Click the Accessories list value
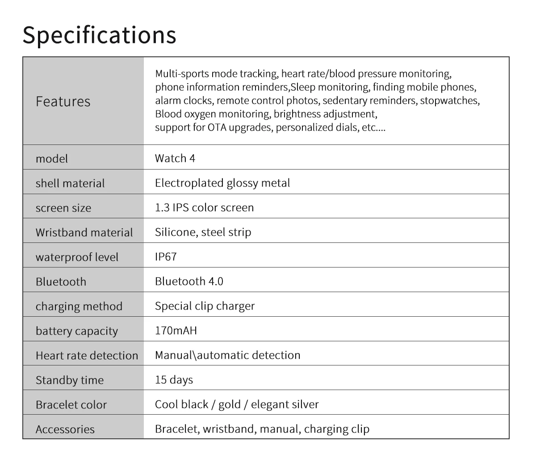The image size is (536, 450). pos(262,429)
